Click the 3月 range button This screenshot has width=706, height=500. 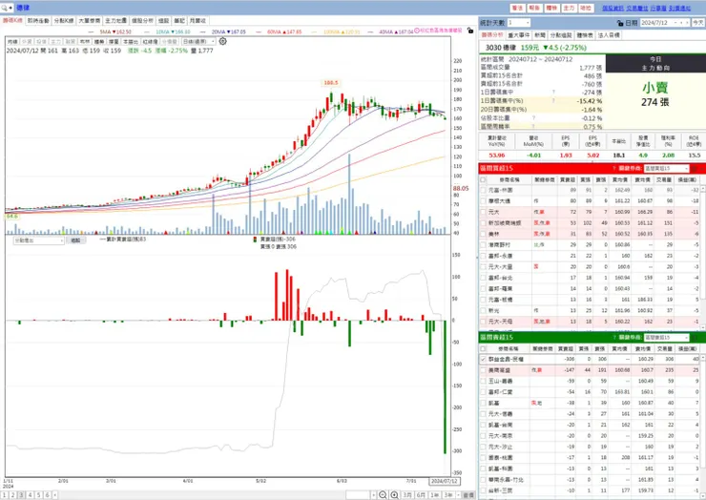(x=407, y=495)
